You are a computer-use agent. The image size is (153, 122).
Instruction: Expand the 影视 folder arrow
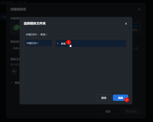pos(57,44)
